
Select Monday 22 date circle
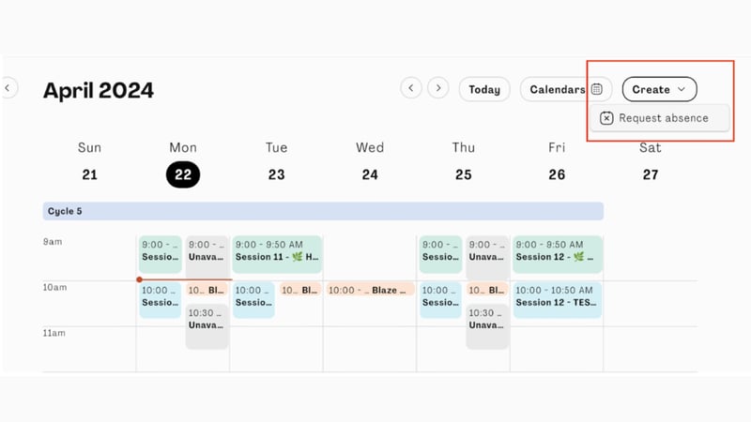[183, 174]
